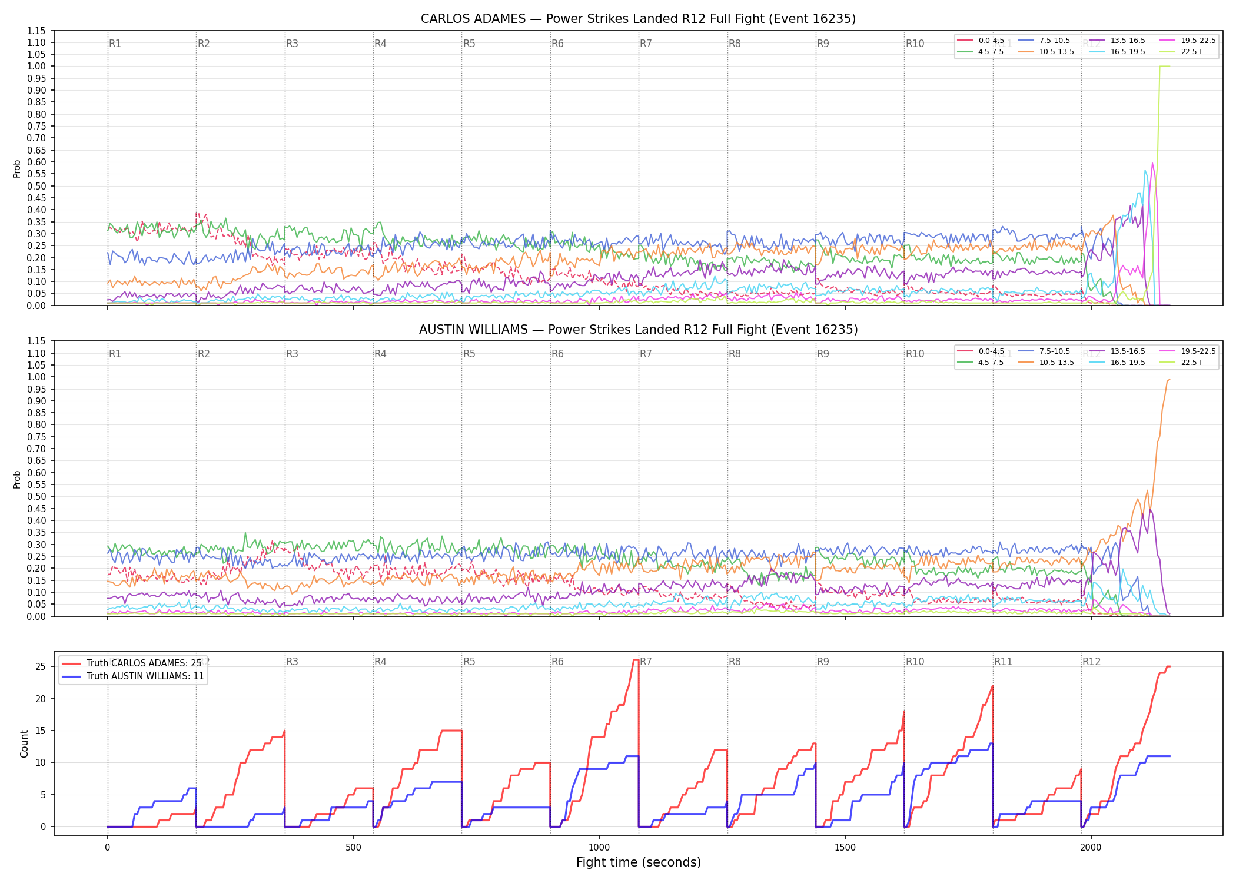Click the AUSTIN WILLIAMS Power Strikes chart title
This screenshot has height=883, width=1236.
tap(638, 330)
